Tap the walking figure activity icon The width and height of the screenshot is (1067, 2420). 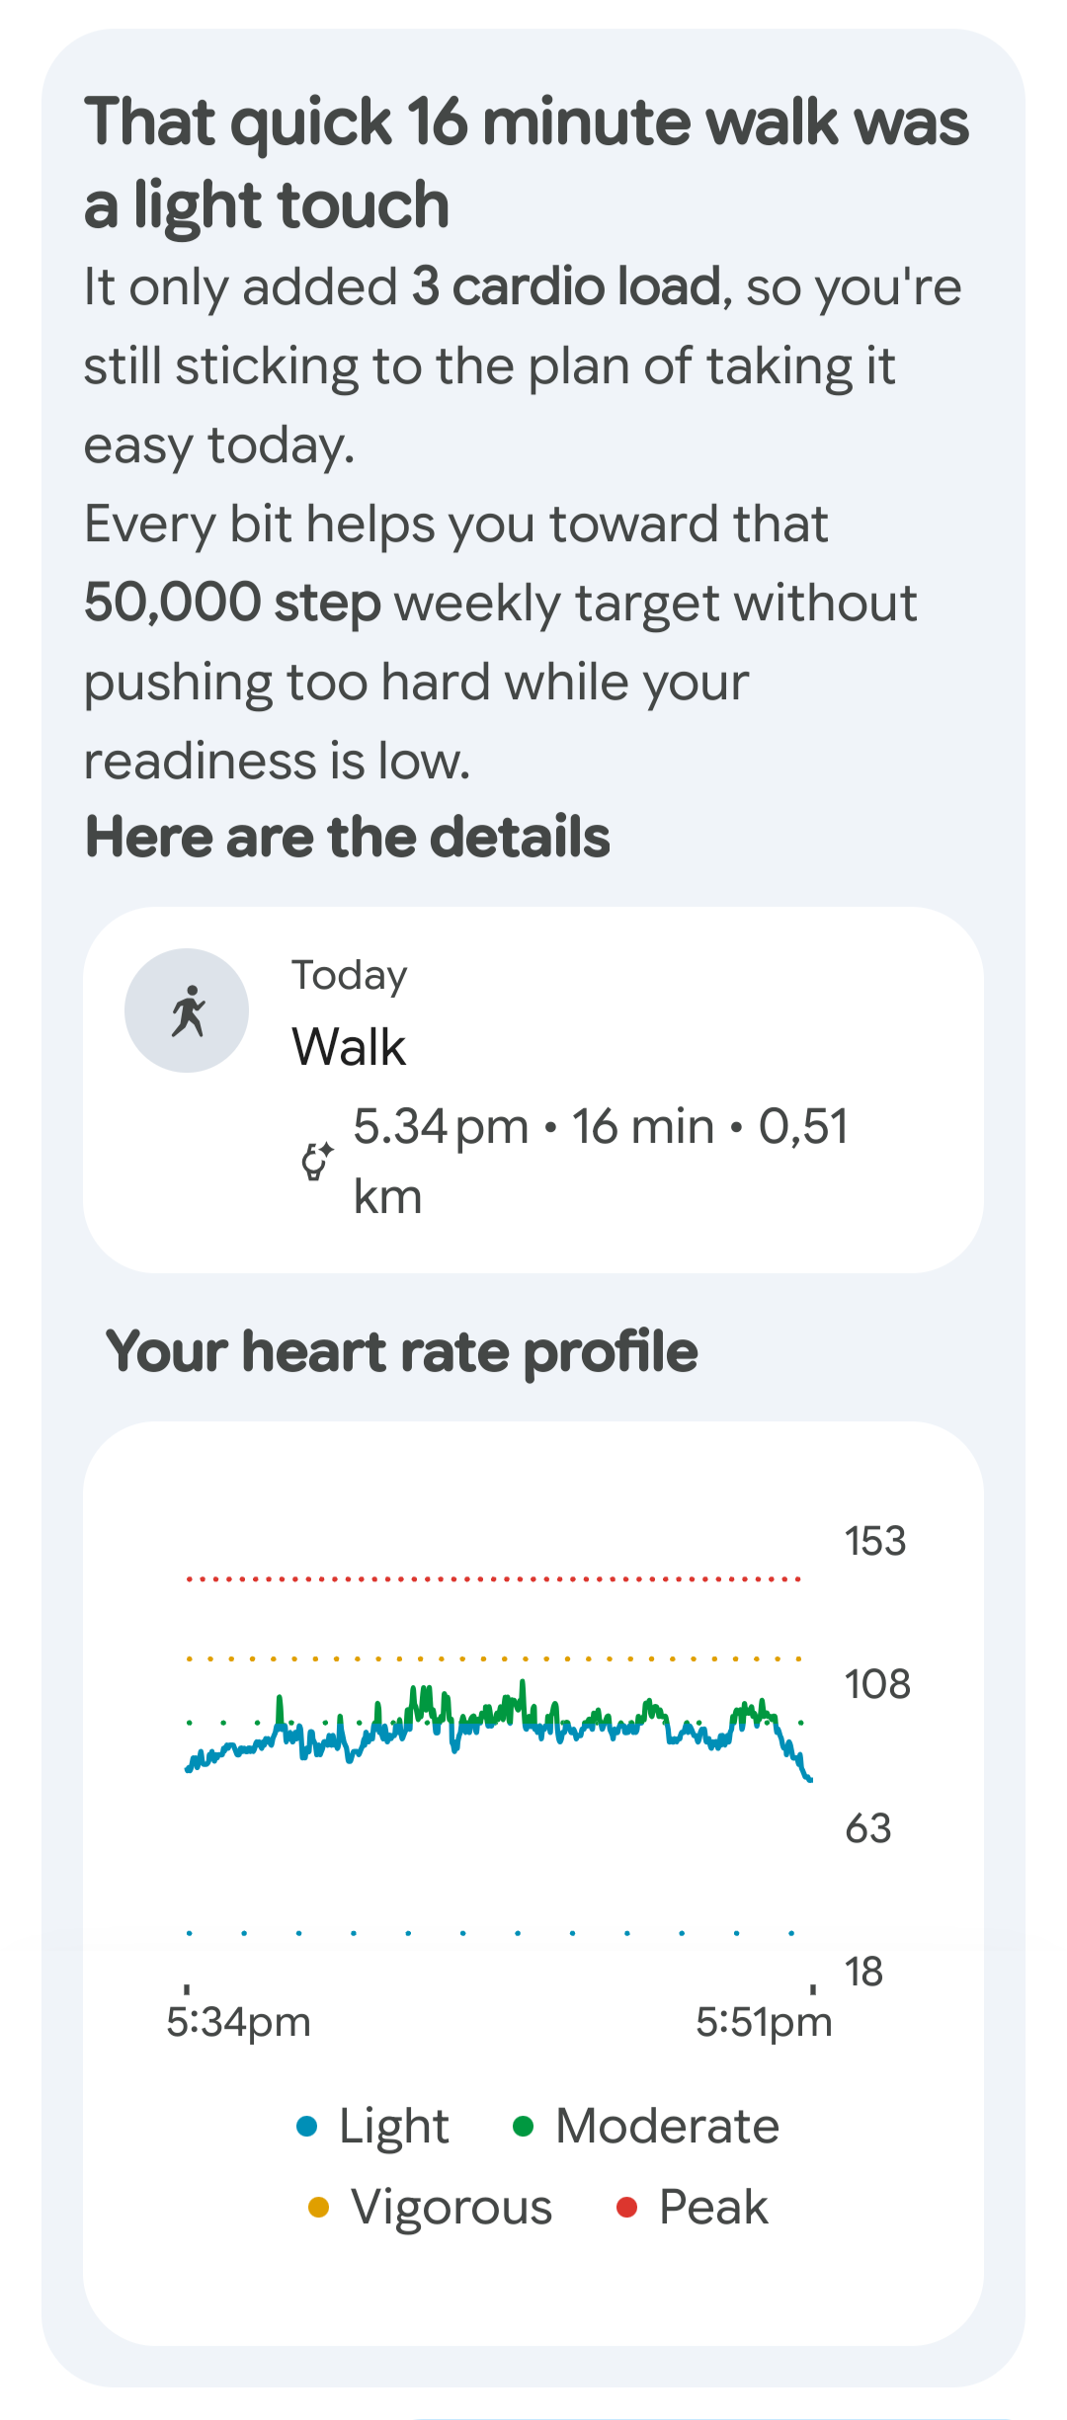tap(187, 1010)
